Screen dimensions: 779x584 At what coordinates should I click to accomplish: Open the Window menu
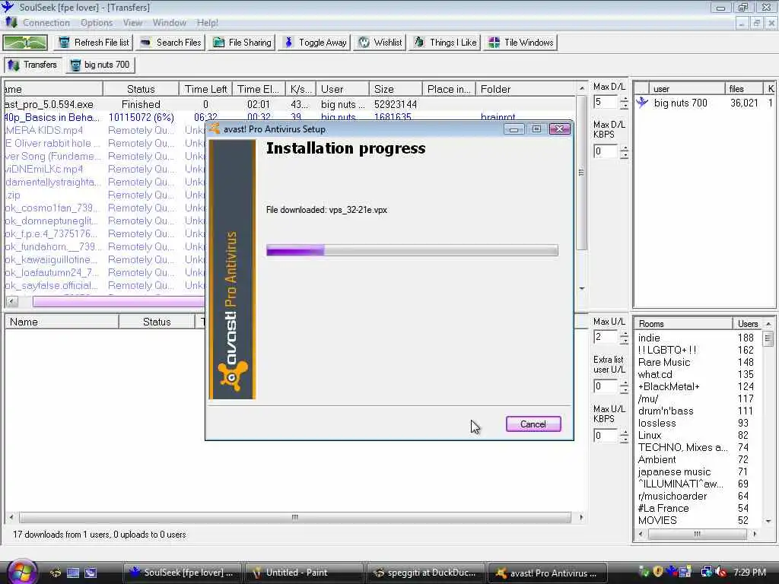[170, 23]
